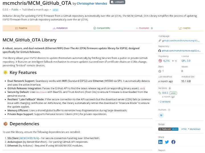Screen dimensions: 205x153
Task: Go to the Insights tab
Action: tap(184, 28)
